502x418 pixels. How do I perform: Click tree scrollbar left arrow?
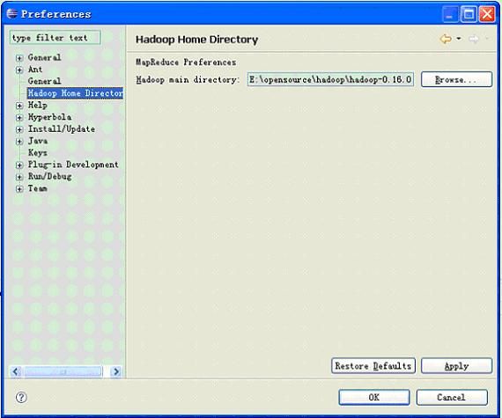16,371
